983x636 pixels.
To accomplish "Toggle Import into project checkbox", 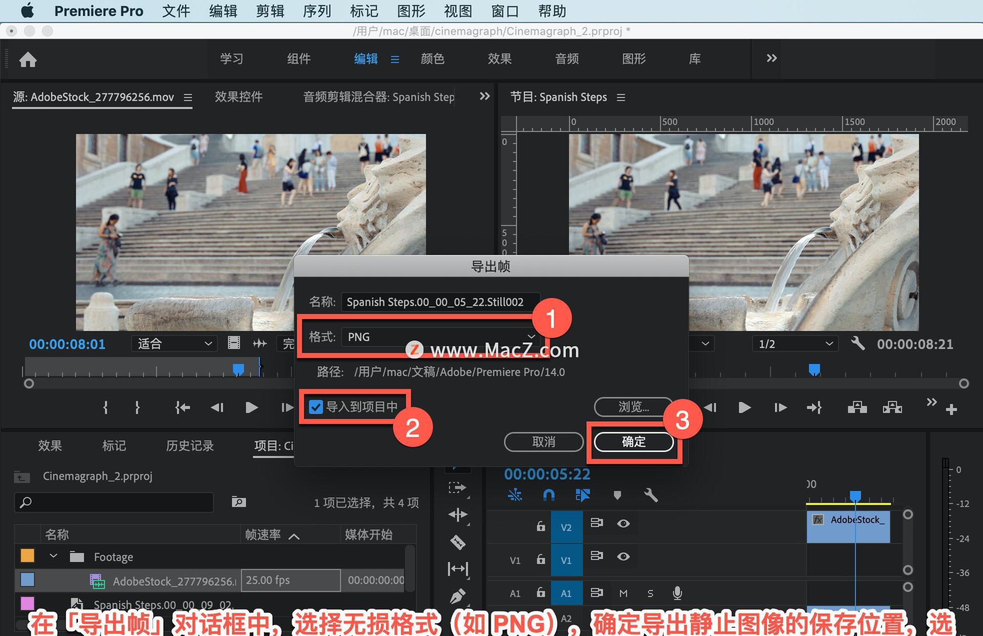I will pos(316,407).
